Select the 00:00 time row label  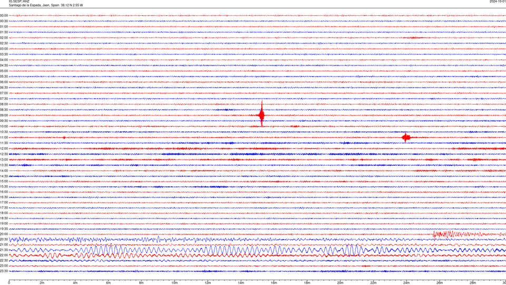[x=4, y=15]
